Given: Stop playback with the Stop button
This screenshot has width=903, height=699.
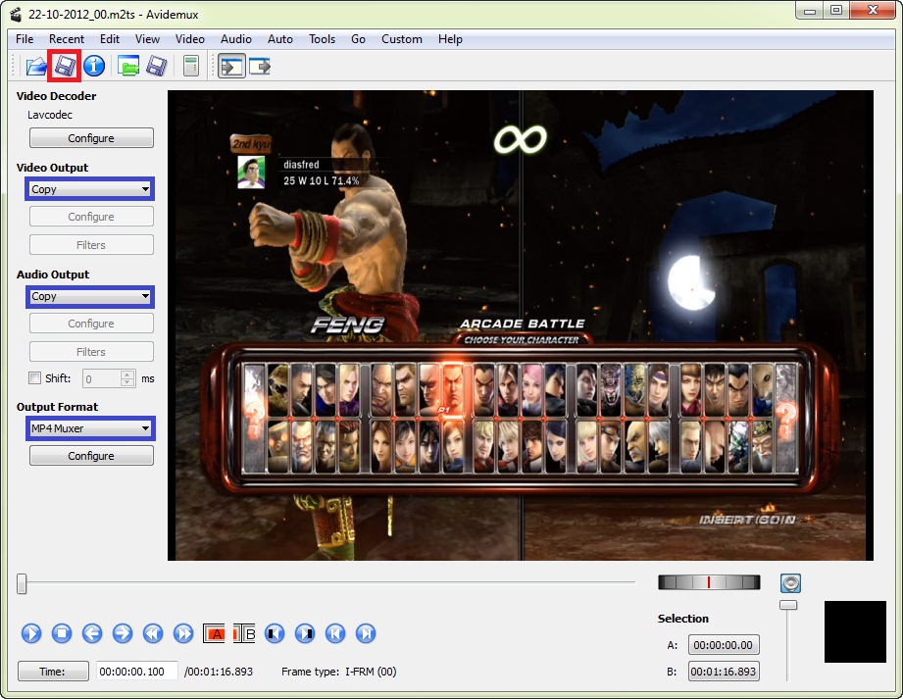Looking at the screenshot, I should tap(62, 633).
